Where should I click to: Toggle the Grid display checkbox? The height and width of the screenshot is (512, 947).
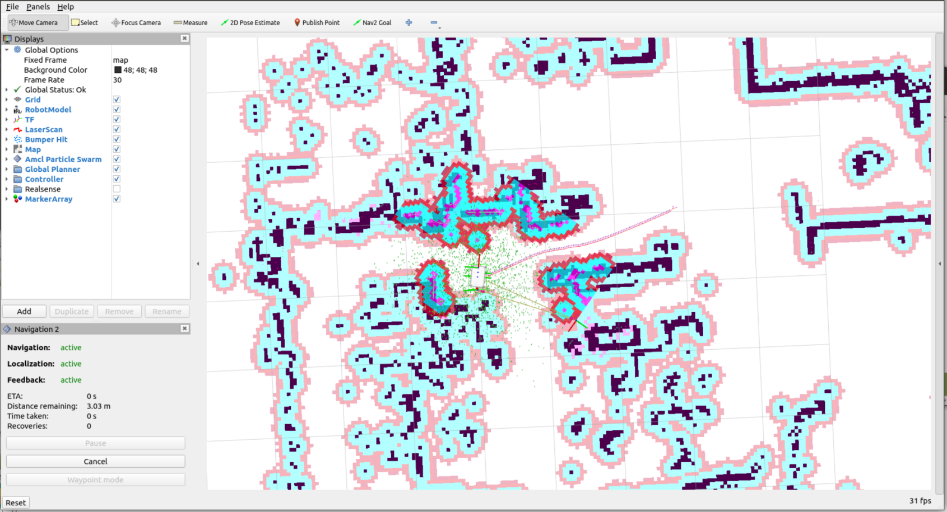tap(117, 100)
